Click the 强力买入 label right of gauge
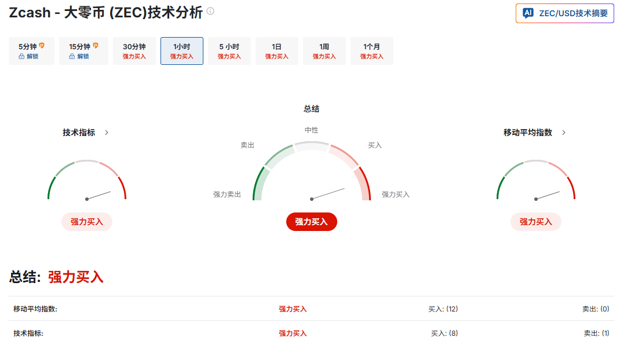This screenshot has height=341, width=620. [x=395, y=195]
